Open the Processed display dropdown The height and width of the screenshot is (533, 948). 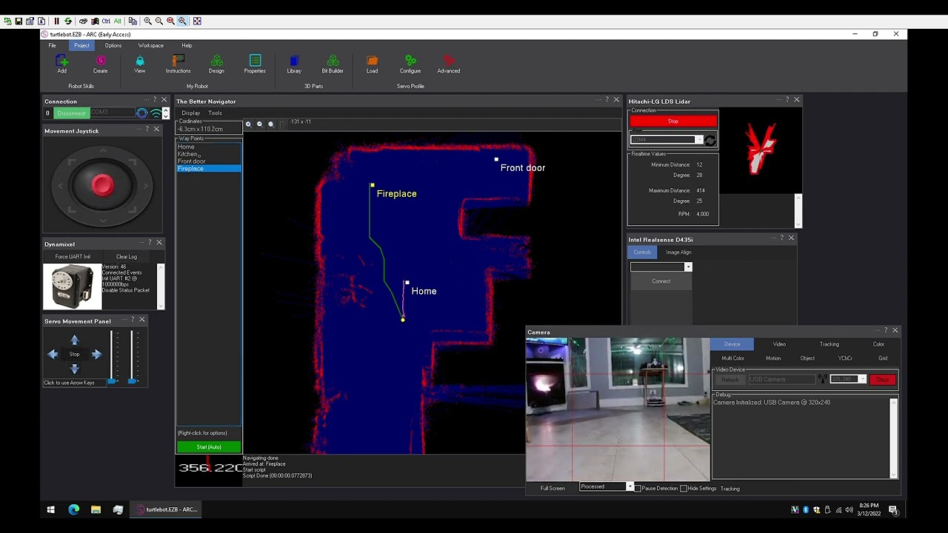[x=607, y=486]
